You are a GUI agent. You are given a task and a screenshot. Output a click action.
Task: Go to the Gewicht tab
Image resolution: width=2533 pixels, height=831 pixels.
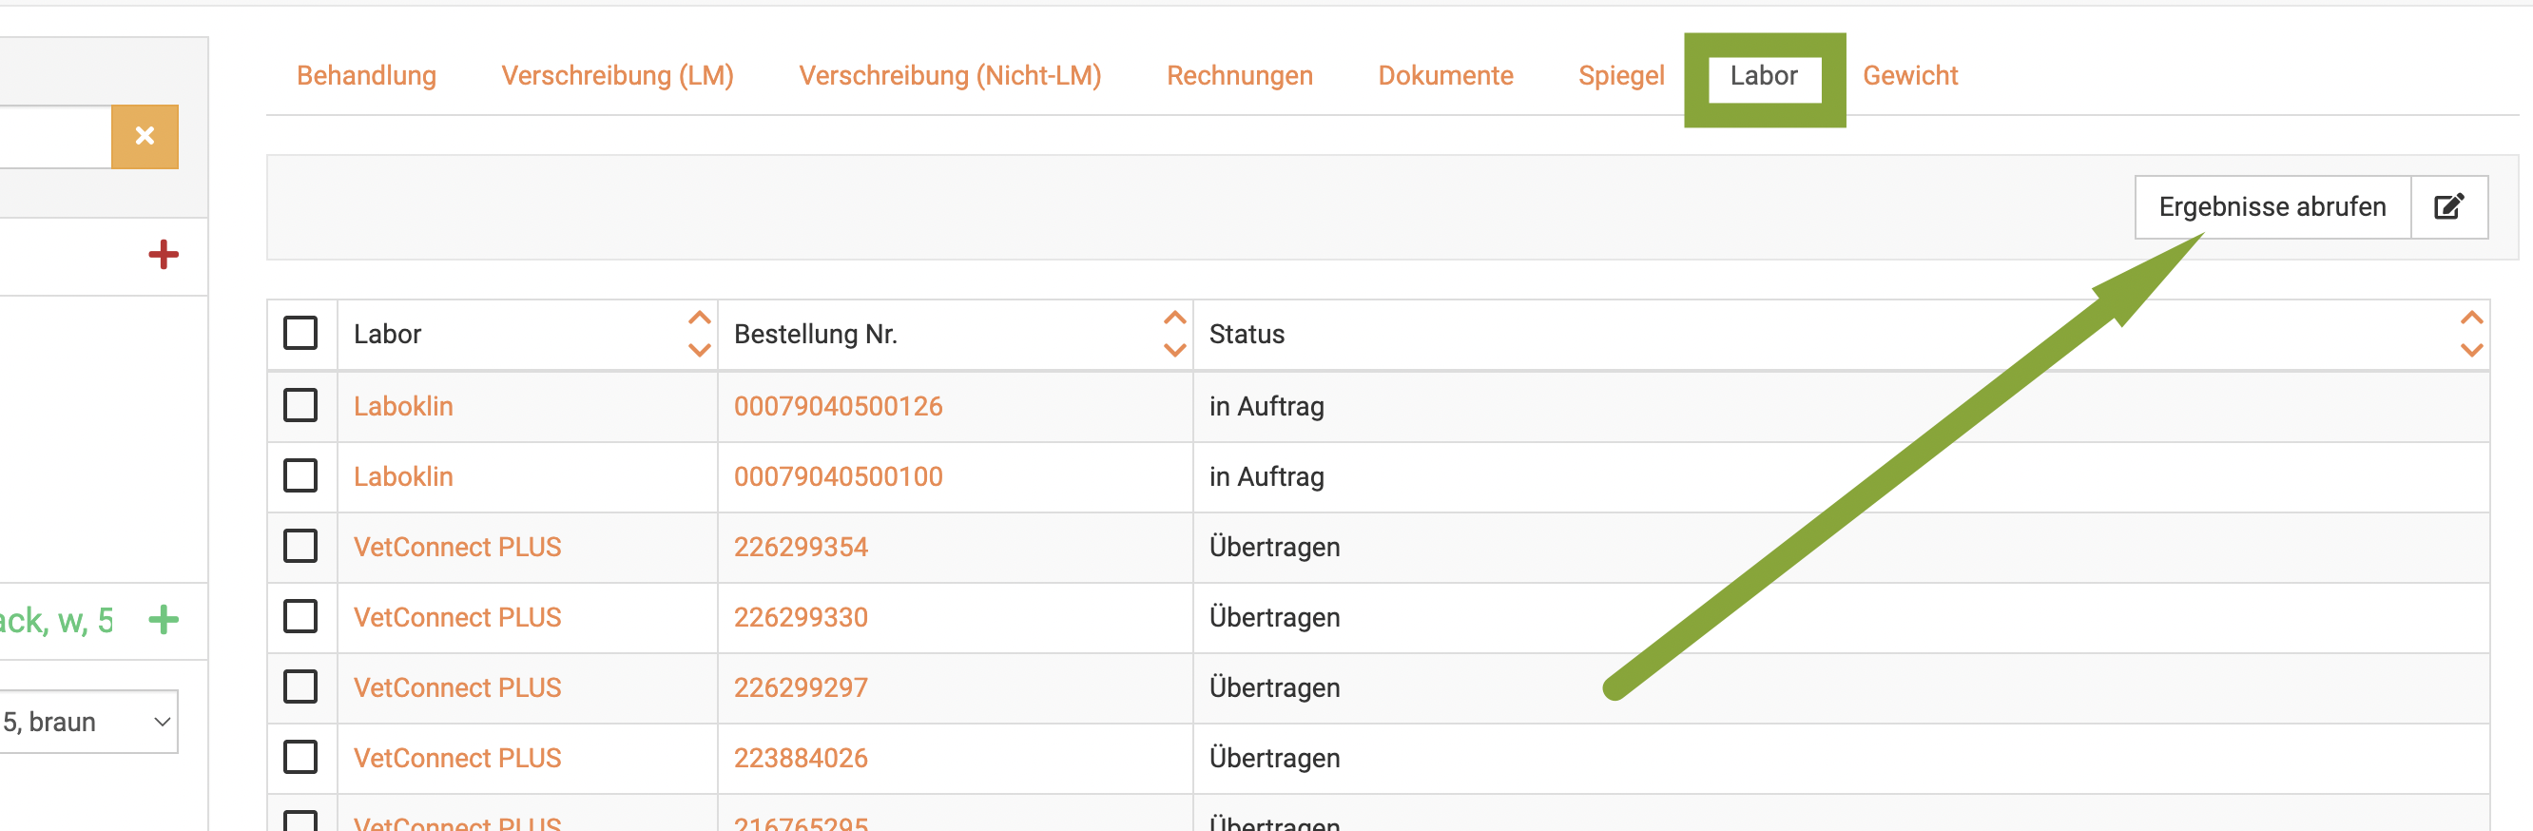[x=1909, y=76]
